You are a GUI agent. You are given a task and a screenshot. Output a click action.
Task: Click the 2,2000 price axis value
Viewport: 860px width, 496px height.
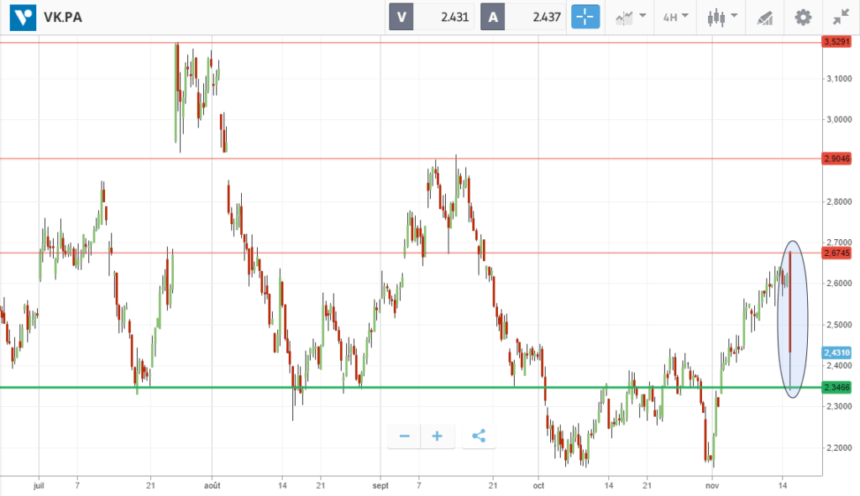839,448
